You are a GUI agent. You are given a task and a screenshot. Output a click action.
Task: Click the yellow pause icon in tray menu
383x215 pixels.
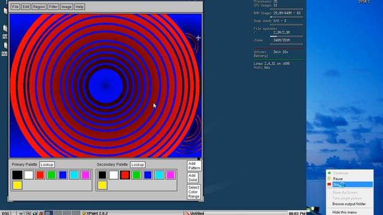point(329,179)
